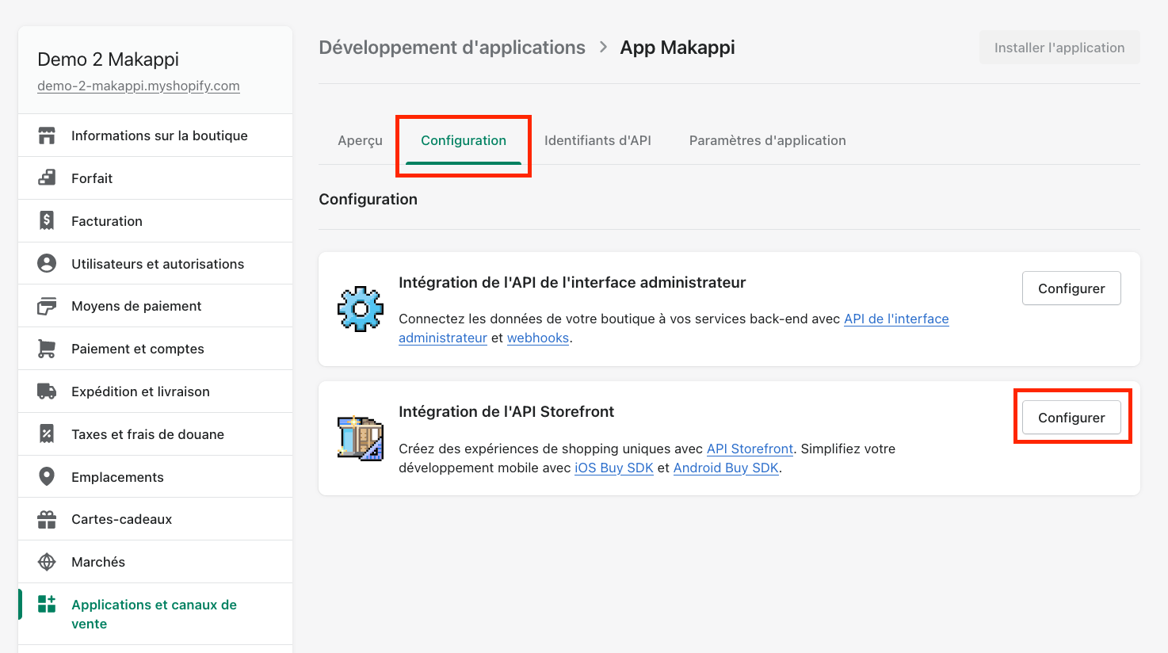Click the store icon for Informations sur la boutique
The width and height of the screenshot is (1168, 653).
click(47, 136)
